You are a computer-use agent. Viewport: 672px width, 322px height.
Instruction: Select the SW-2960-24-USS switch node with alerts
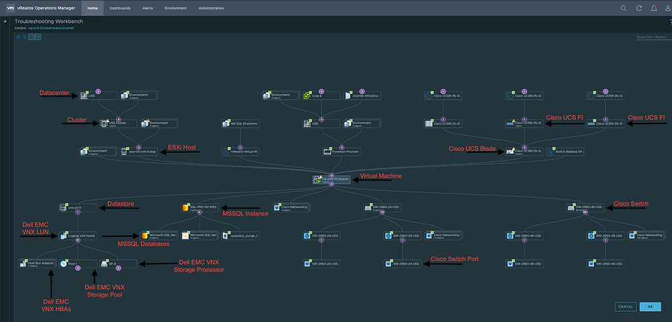pyautogui.click(x=382, y=207)
